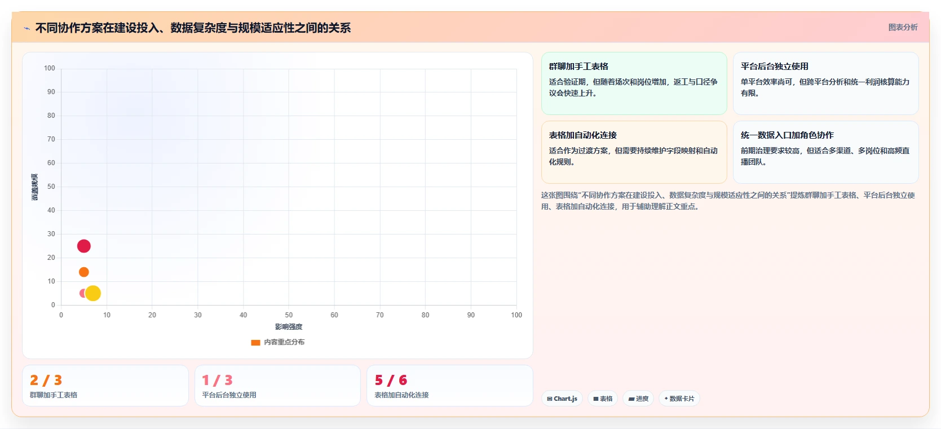Click the summary paragraph starting 这张图围绕
The image size is (941, 429).
(728, 201)
